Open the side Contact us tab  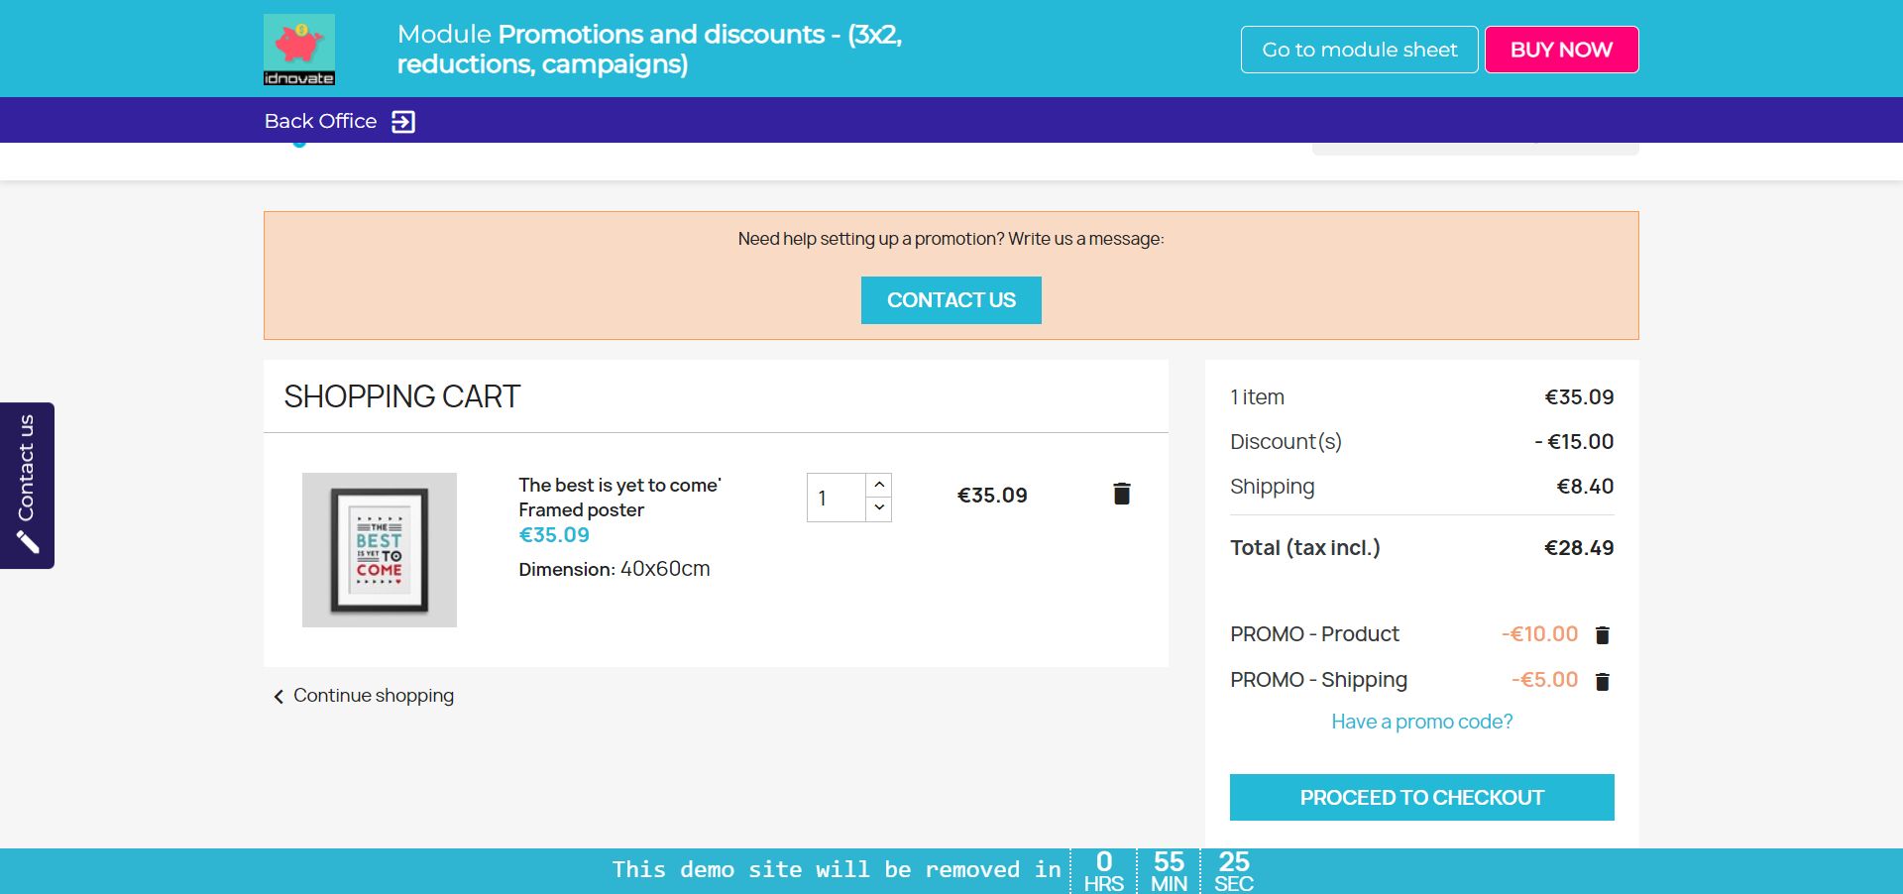click(27, 468)
